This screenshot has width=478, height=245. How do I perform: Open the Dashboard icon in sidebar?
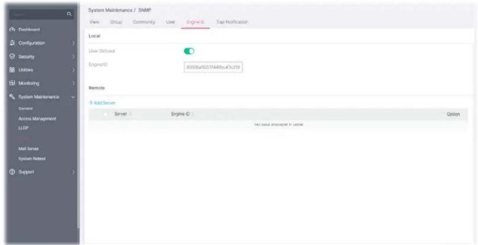[12, 30]
